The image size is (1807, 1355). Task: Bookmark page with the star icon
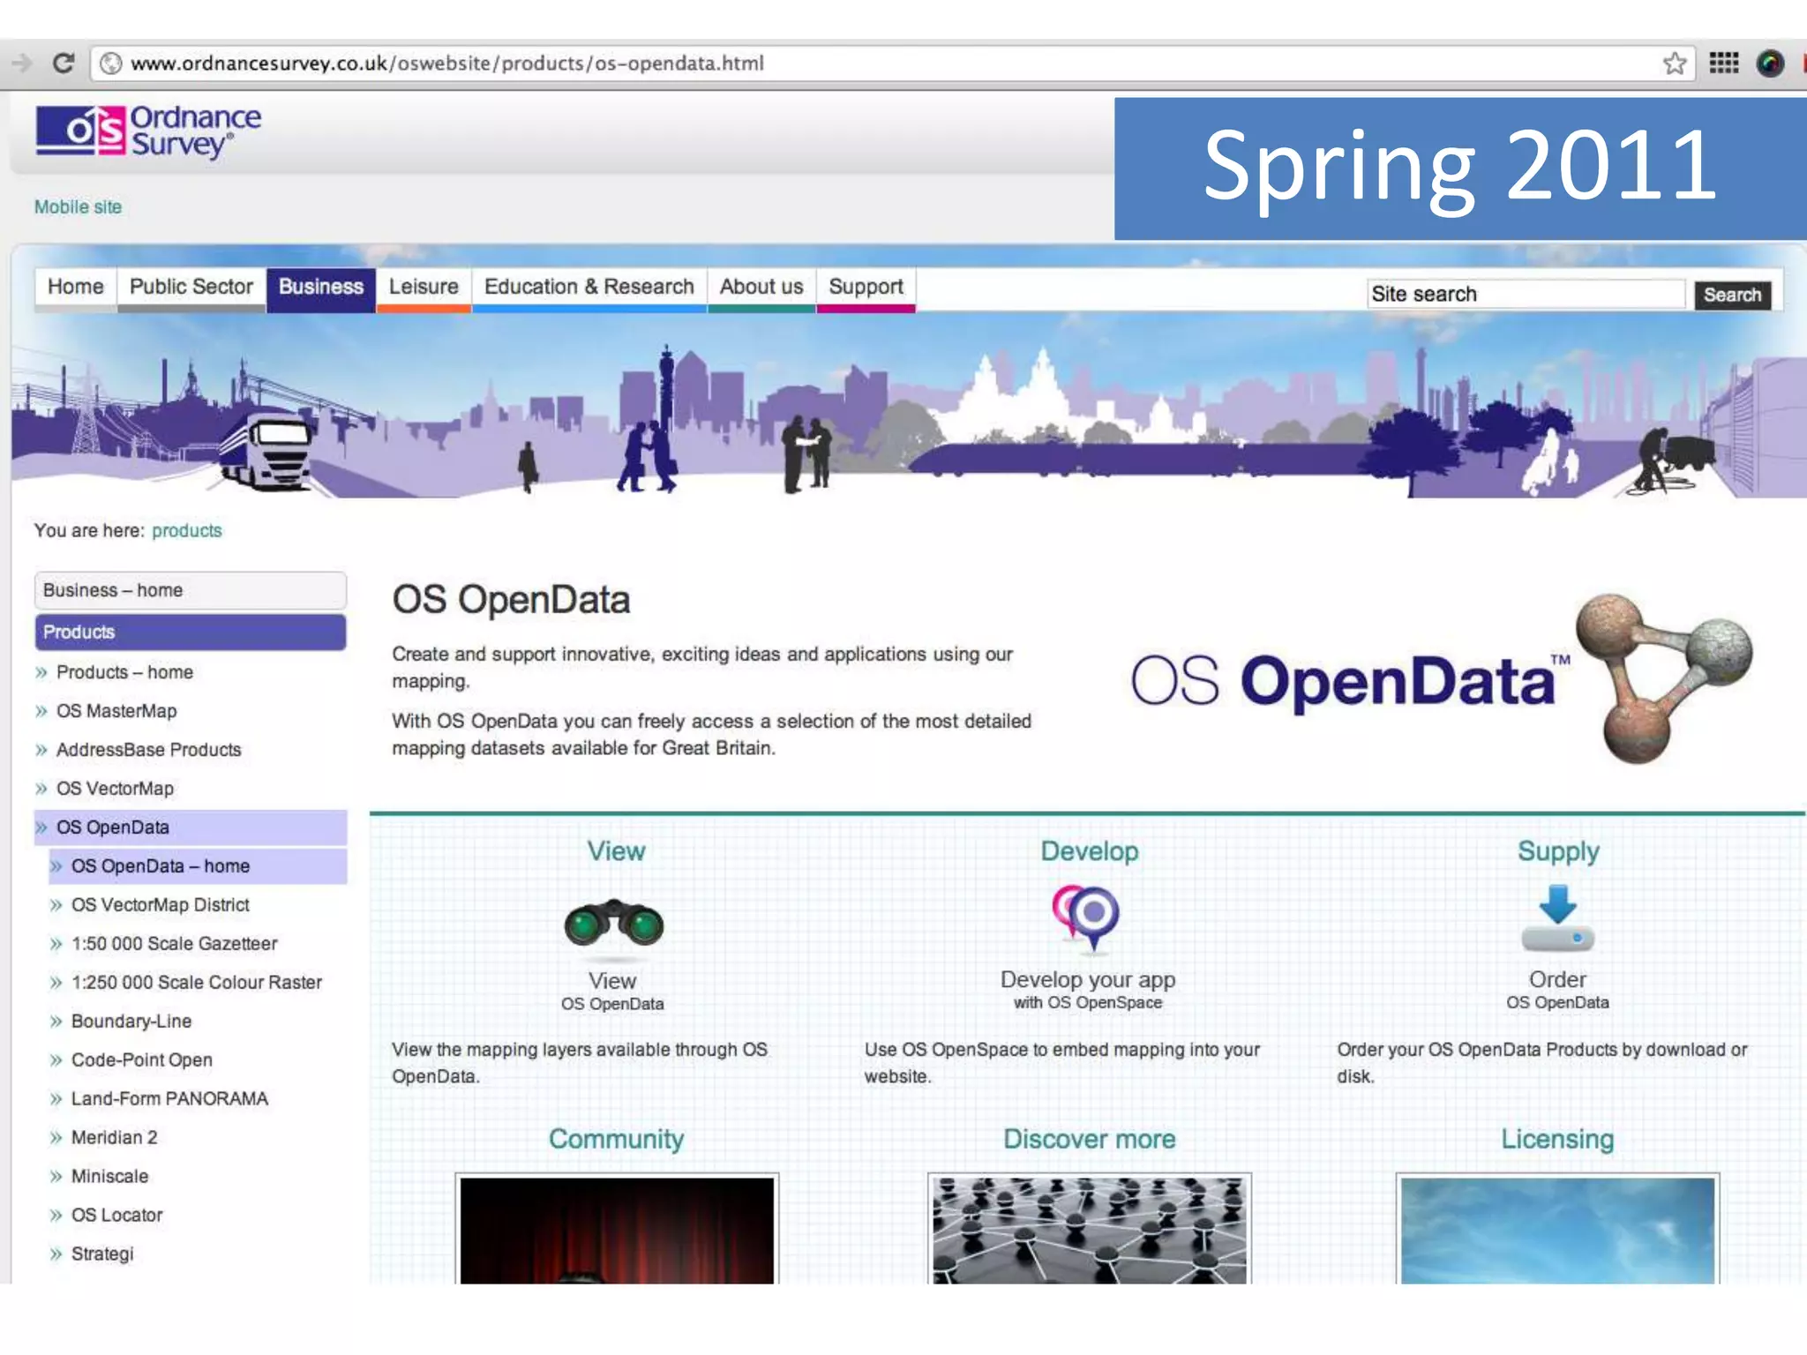click(x=1674, y=64)
